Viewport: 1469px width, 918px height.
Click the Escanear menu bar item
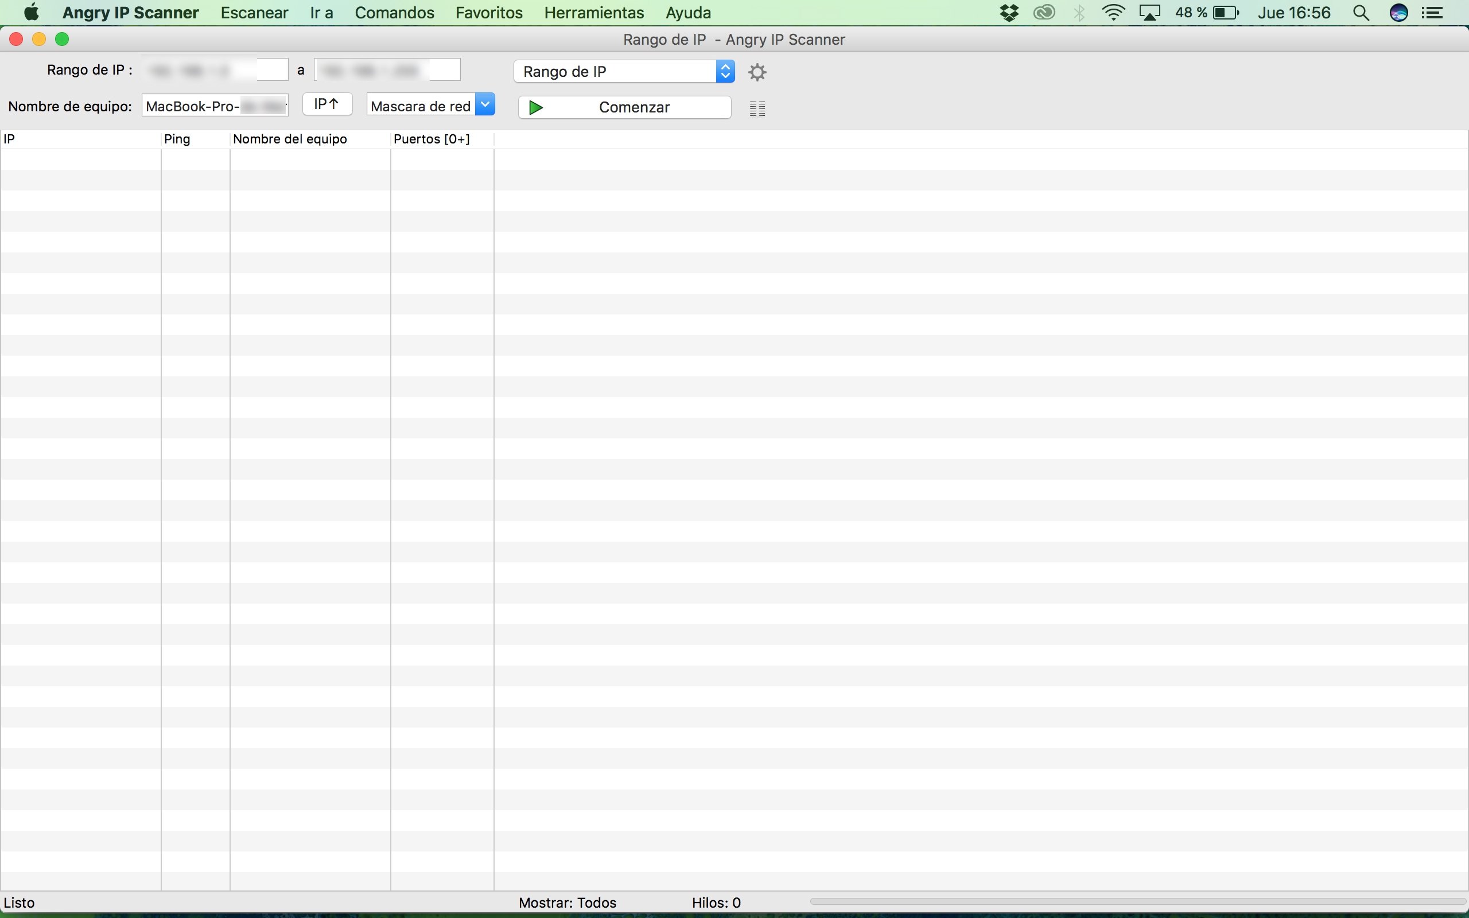point(254,11)
